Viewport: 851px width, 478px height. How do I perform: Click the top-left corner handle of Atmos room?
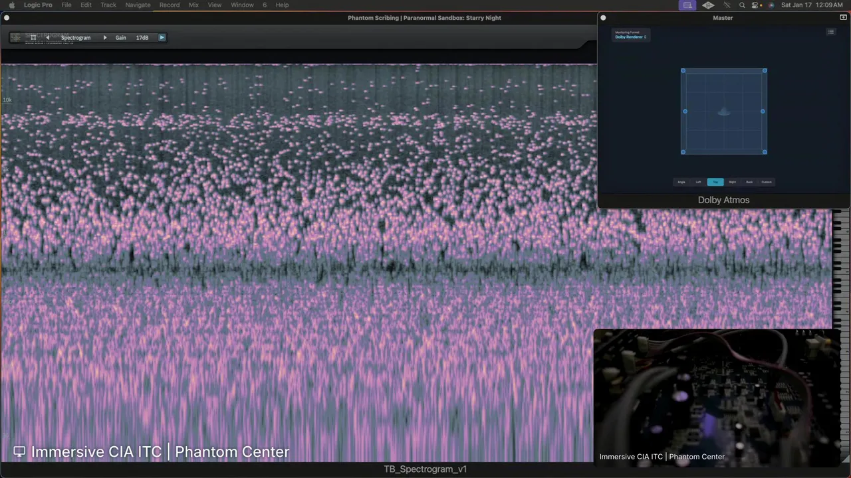click(683, 70)
